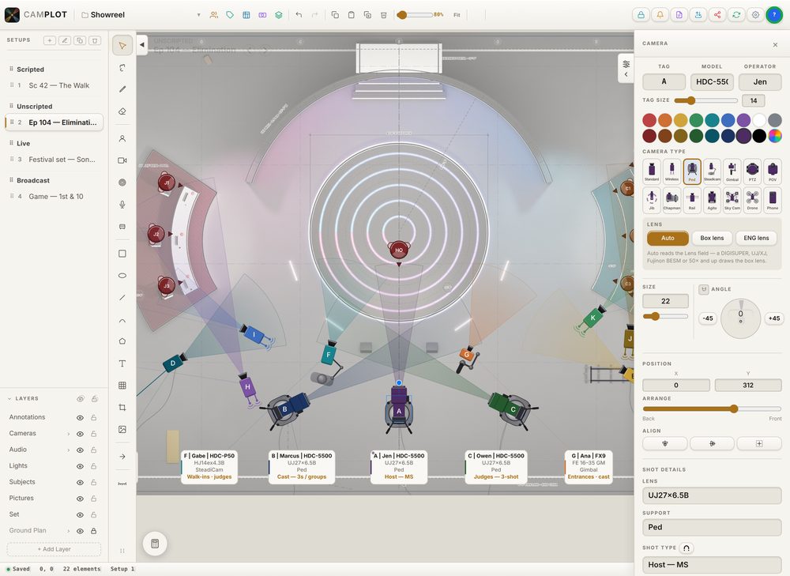Set angle to +45 button

coord(774,318)
